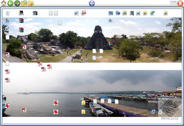184x126 pixels.
Task: Navigate back with the green left arrow
Action: coord(10,3)
